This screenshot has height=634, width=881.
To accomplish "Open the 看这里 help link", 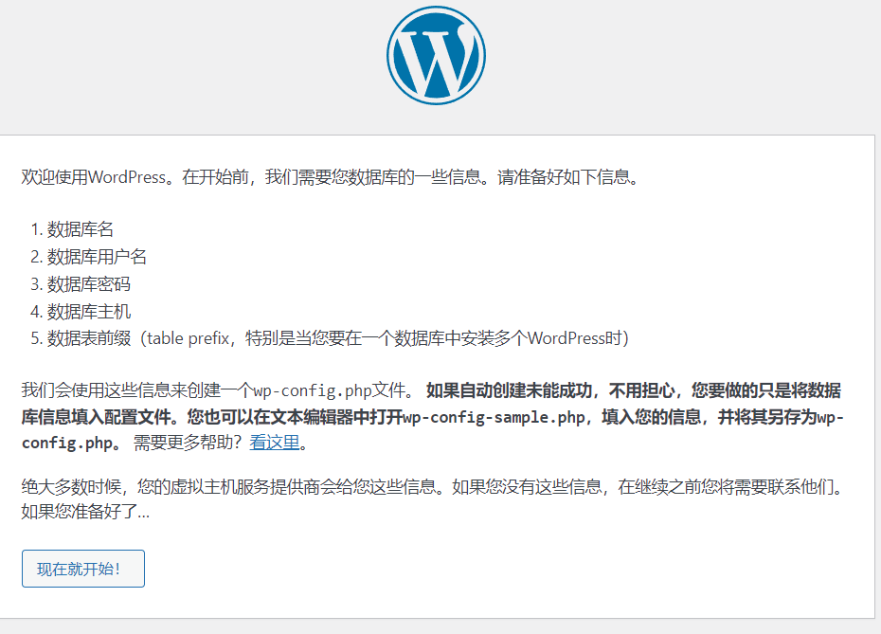I will coord(274,443).
